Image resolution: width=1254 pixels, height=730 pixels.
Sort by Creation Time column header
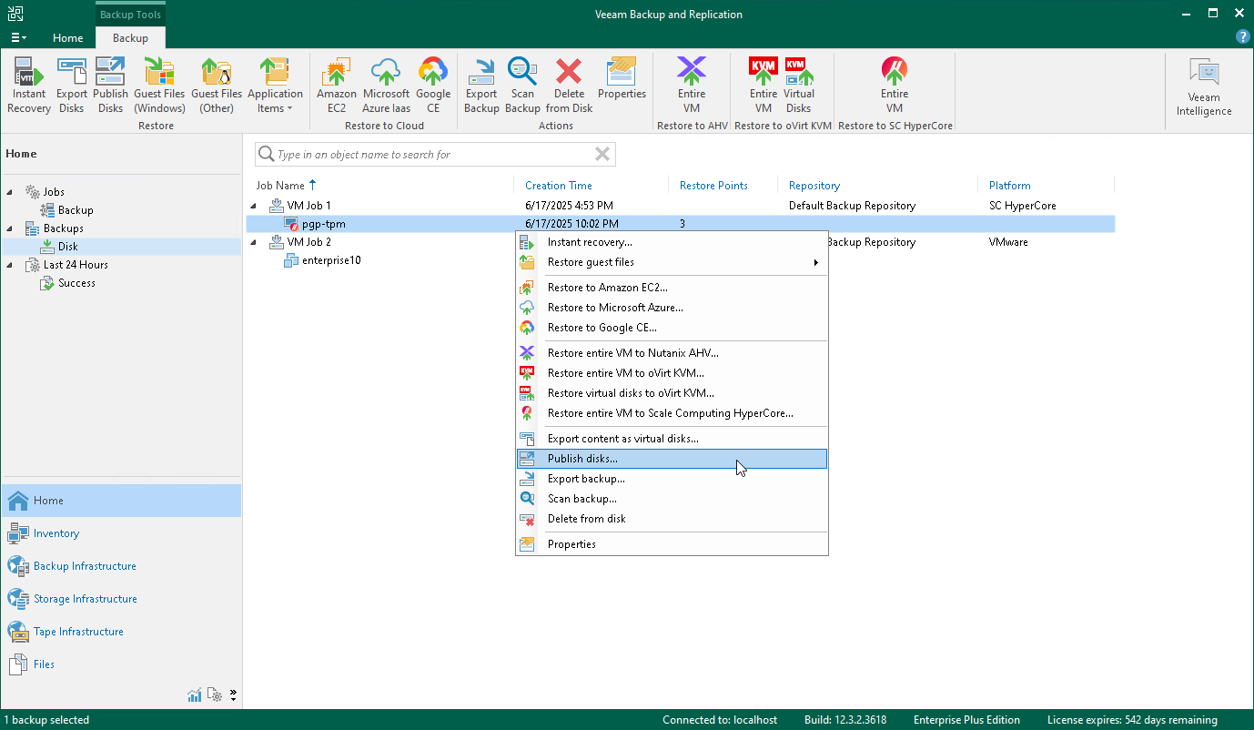coord(559,186)
